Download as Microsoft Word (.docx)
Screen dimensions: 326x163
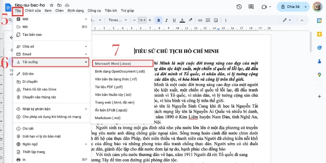(x=123, y=64)
